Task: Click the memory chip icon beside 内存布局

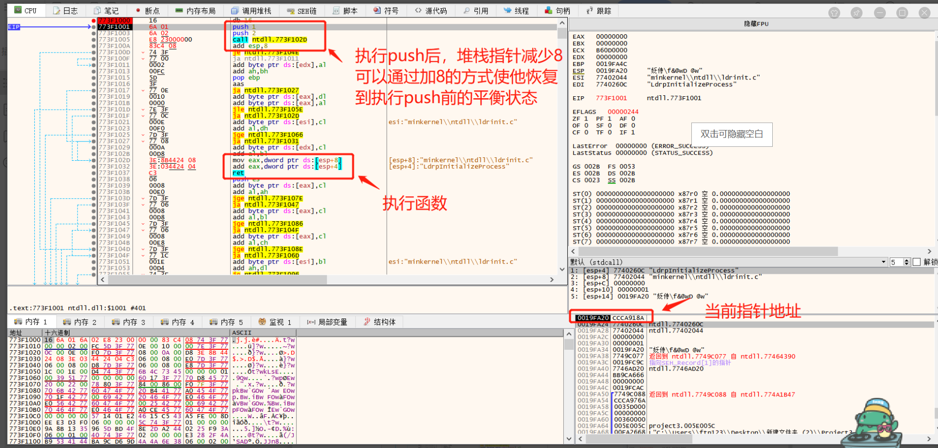Action: 179,10
